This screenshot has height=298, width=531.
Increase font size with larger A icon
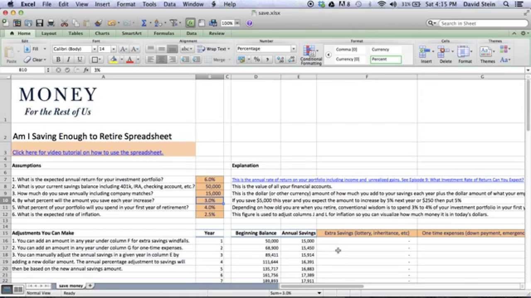(123, 49)
